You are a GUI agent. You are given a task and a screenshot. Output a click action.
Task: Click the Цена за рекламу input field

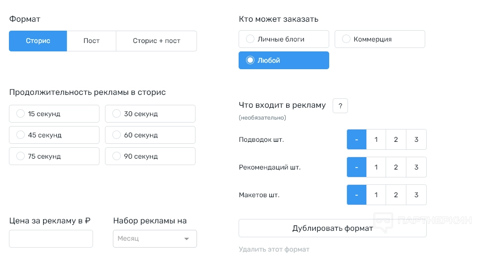coord(51,239)
